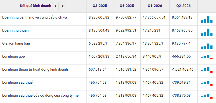Click the row label Giá vốn hàng bán
Screen dimensions: 216x103
16,43
